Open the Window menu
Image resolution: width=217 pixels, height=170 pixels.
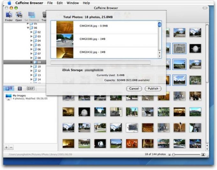(x=73, y=3)
